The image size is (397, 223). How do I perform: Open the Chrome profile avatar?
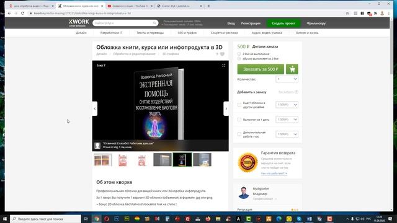click(x=382, y=13)
